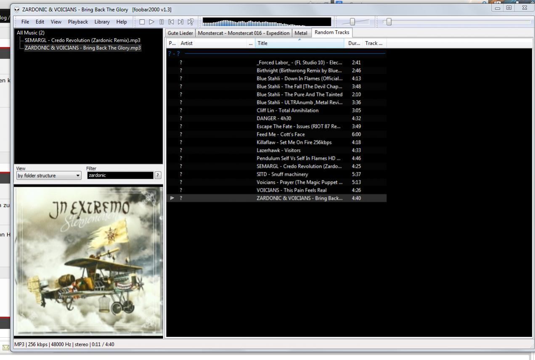
Task: Stop playback with the Stop button
Action: (x=142, y=22)
